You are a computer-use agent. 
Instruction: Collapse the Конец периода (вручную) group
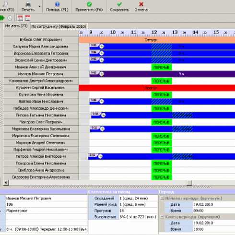(162, 217)
